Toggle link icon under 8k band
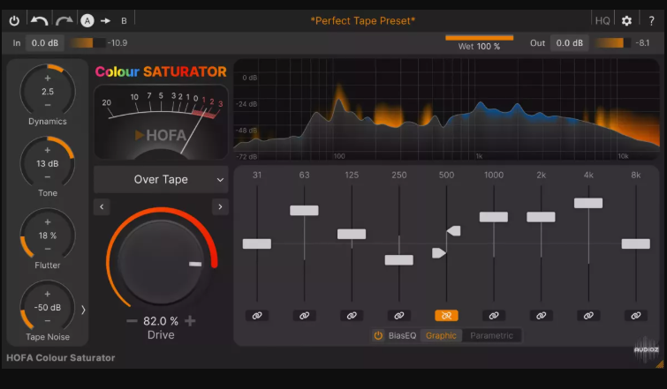The width and height of the screenshot is (667, 389). coord(636,316)
